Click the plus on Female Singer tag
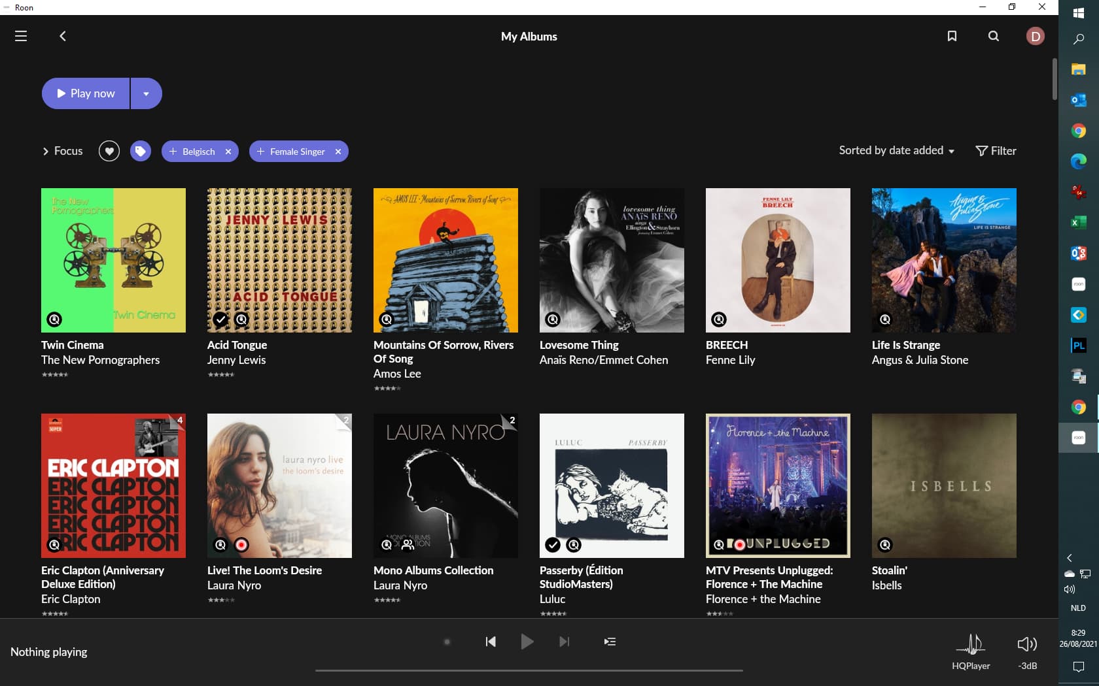The height and width of the screenshot is (686, 1099). [260, 152]
